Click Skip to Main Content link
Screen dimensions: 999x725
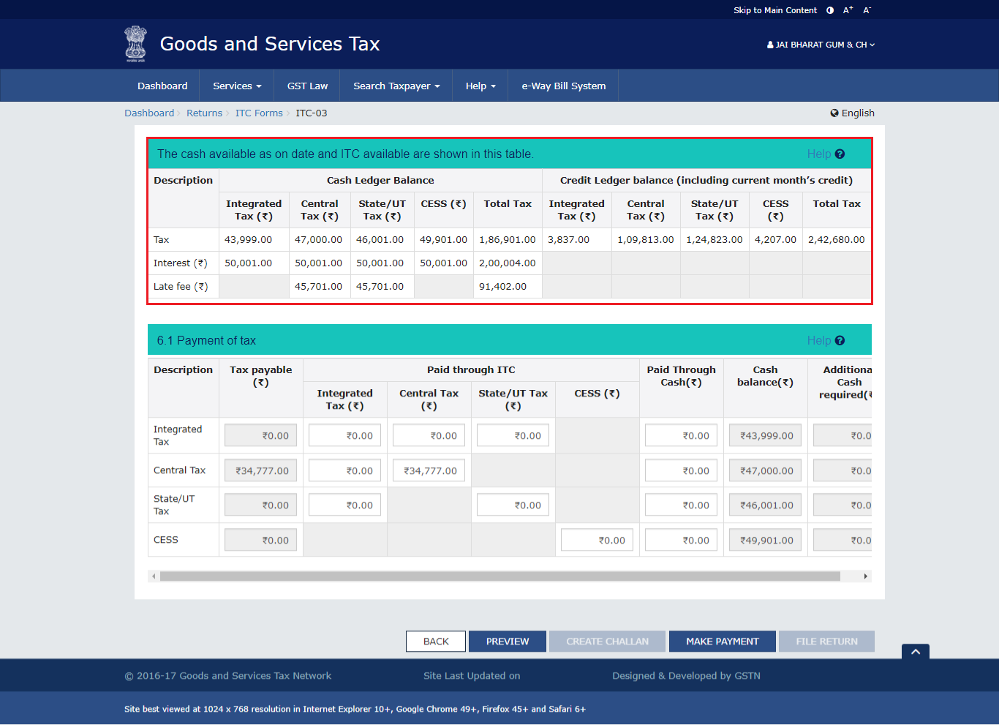[775, 10]
